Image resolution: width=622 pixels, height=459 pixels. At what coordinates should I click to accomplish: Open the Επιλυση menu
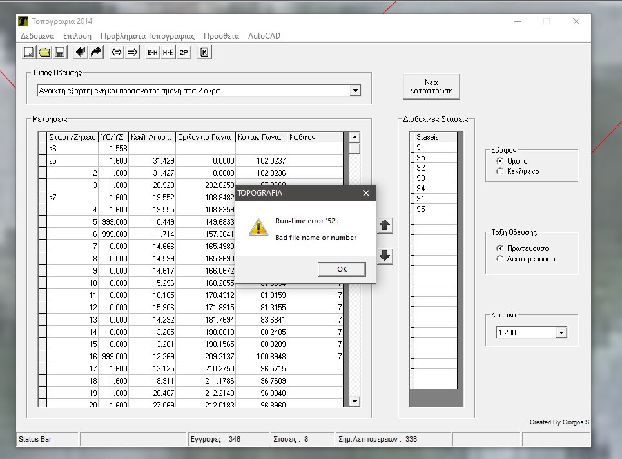click(77, 35)
